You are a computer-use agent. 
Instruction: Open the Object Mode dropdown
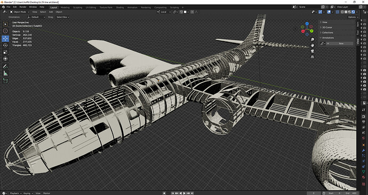(20, 12)
